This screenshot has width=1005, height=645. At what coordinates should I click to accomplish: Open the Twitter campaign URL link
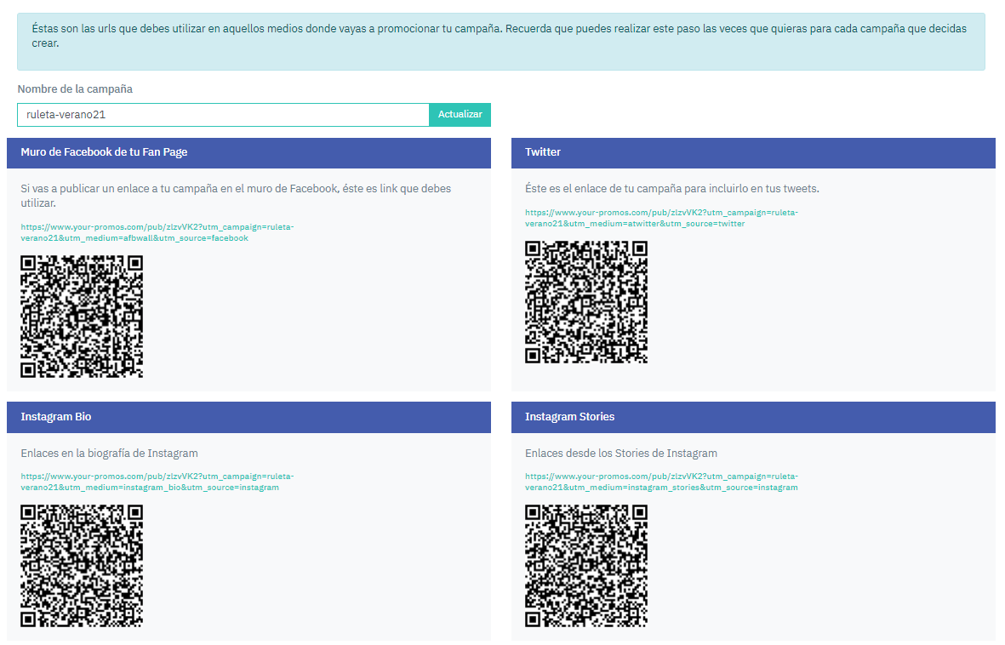click(661, 218)
